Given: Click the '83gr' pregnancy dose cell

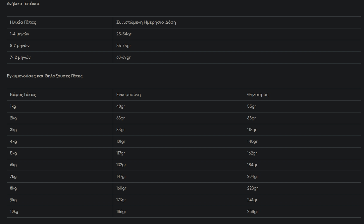Looking at the screenshot, I should pos(121,130).
